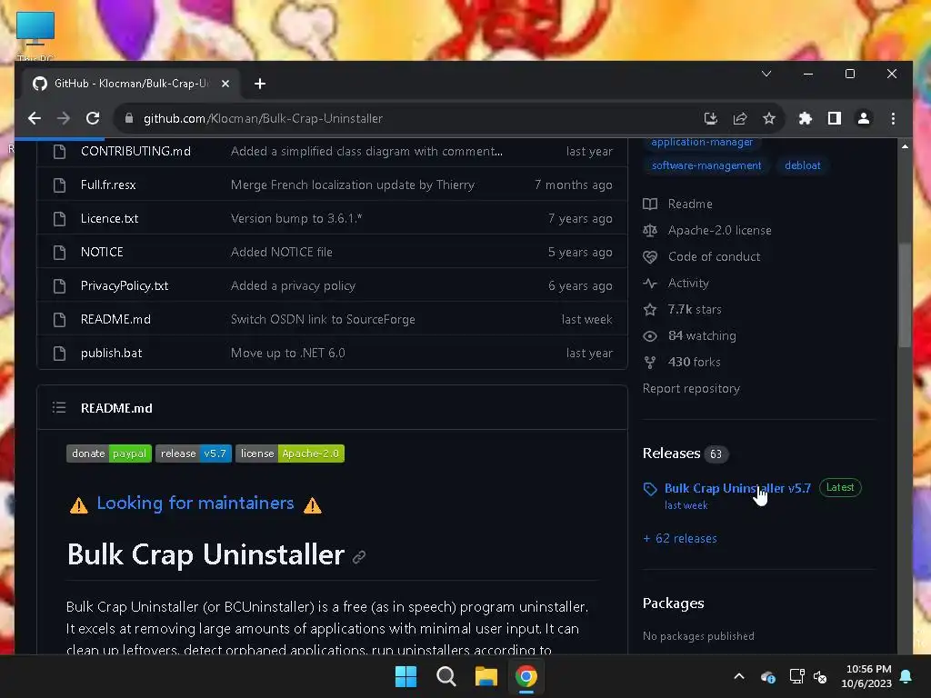
Task: Click the notification bell in the taskbar
Action: coord(906,676)
